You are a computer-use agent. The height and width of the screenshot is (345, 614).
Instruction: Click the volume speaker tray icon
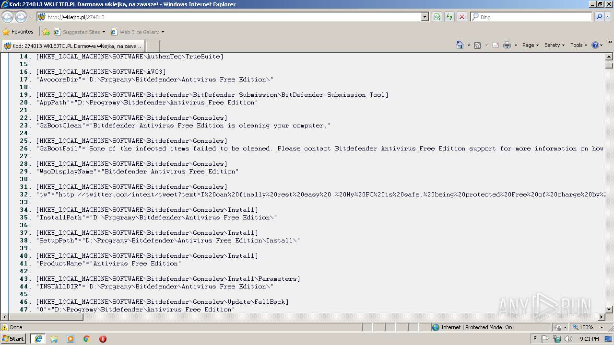[568, 339]
